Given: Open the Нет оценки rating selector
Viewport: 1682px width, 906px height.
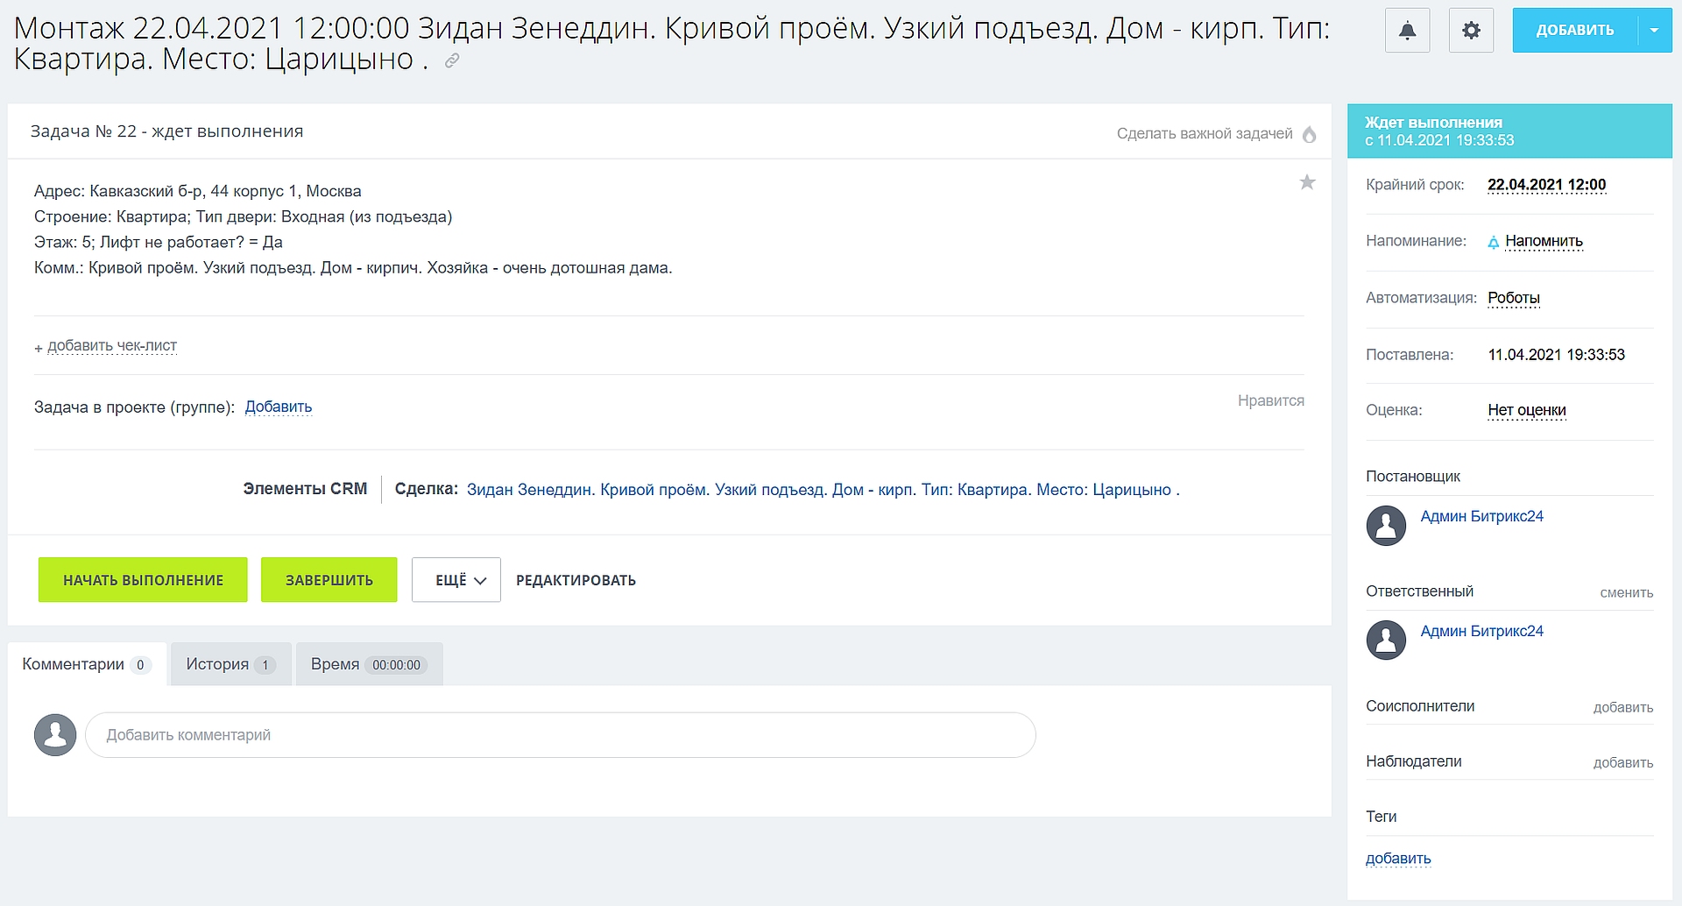Looking at the screenshot, I should pyautogui.click(x=1526, y=410).
